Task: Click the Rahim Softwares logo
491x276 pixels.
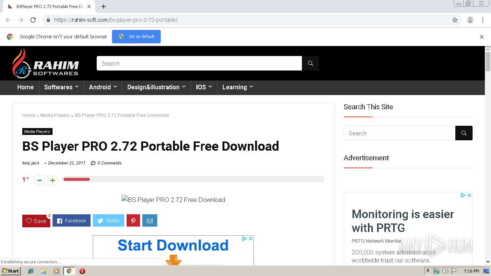Action: pyautogui.click(x=46, y=64)
